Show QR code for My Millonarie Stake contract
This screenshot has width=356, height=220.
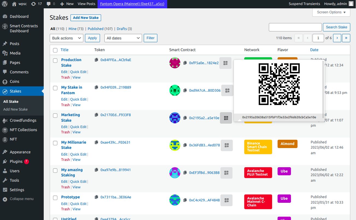coord(226,145)
